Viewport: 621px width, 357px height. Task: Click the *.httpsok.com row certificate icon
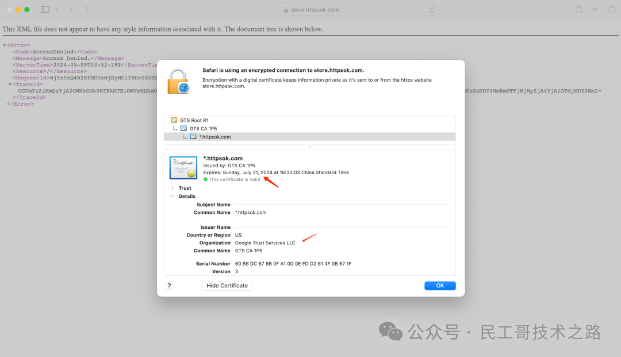tap(193, 137)
